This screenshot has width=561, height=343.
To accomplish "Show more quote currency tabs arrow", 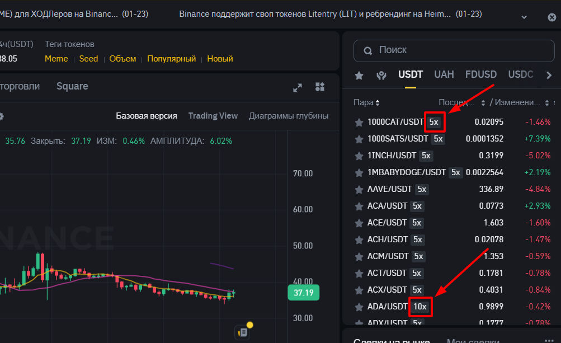I will (549, 75).
